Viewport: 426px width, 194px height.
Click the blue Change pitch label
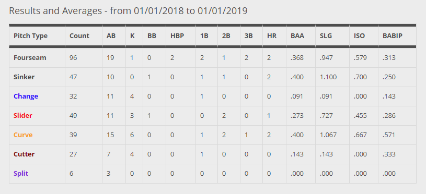[26, 96]
